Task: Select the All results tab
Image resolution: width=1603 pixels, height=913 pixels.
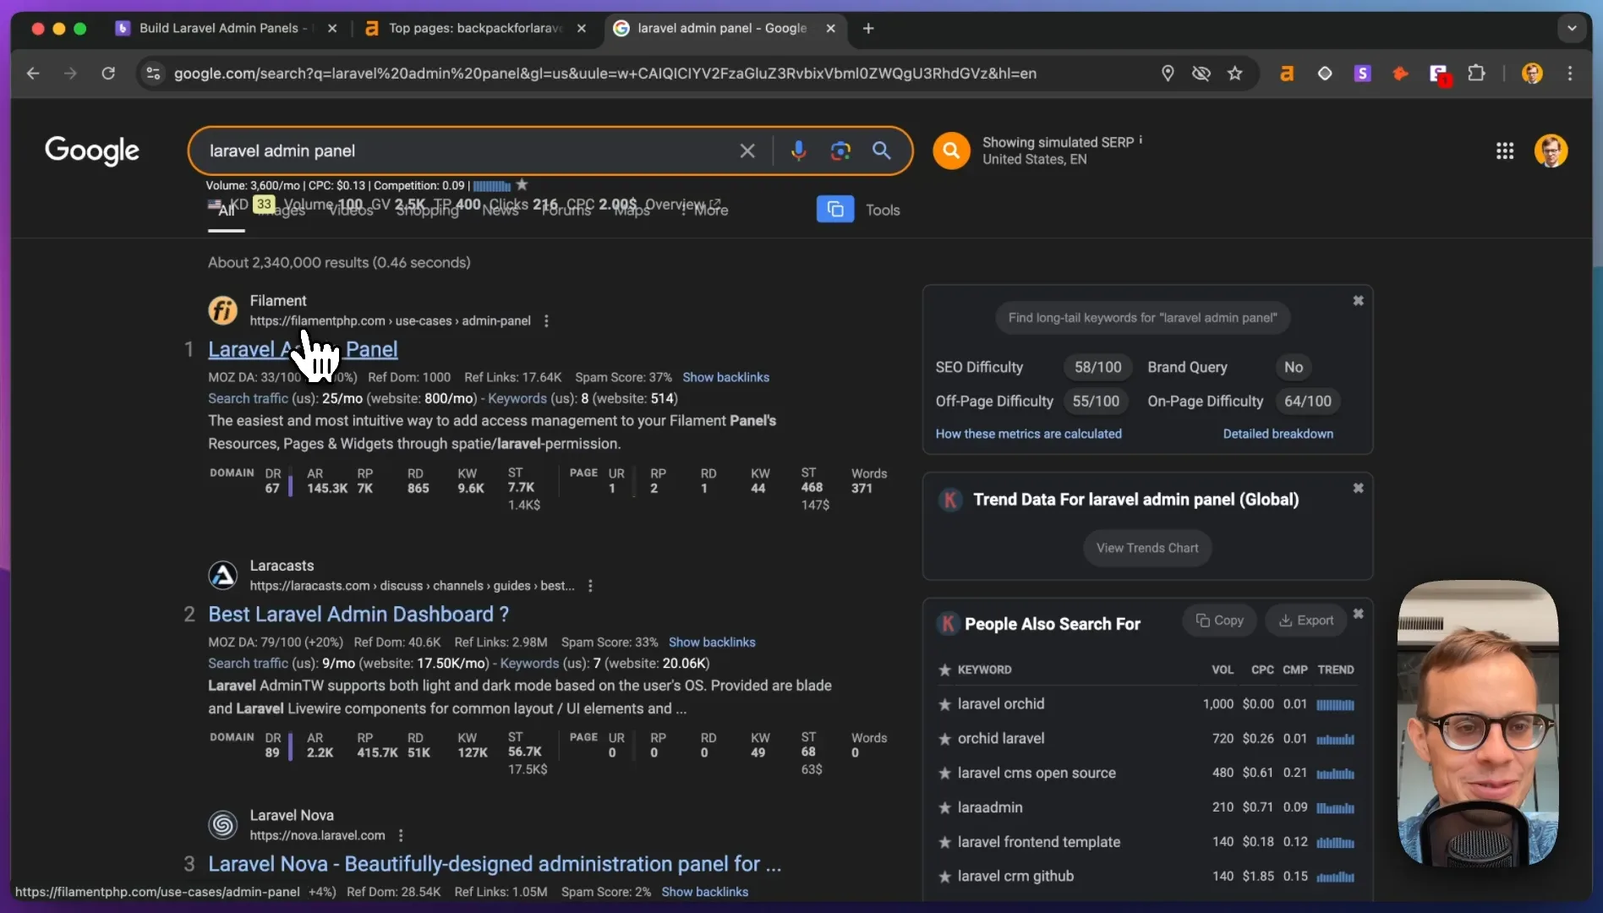Action: [x=227, y=210]
